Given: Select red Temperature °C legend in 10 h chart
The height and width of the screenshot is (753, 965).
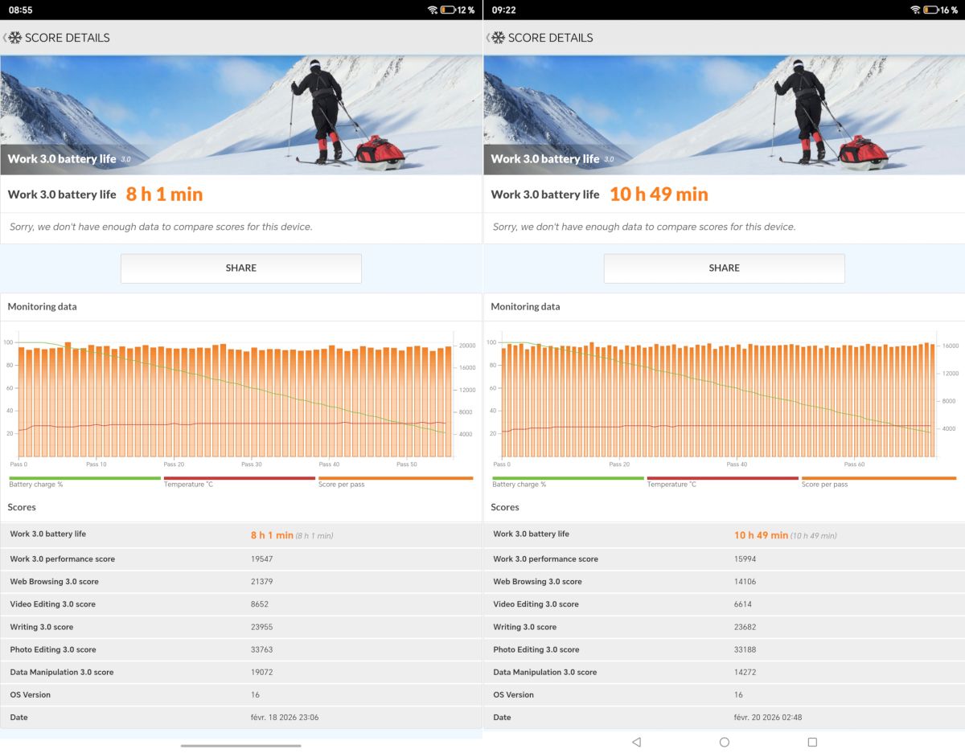Looking at the screenshot, I should pyautogui.click(x=722, y=481).
